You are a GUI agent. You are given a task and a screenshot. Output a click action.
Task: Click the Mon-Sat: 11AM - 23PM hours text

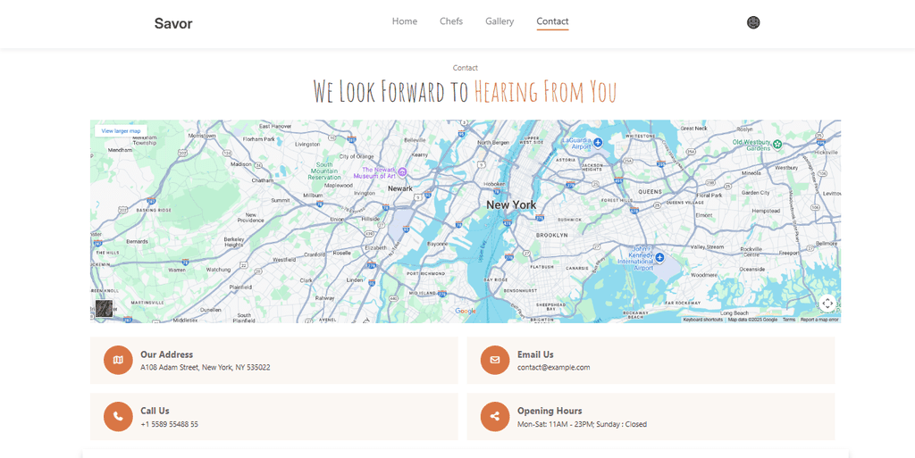[x=583, y=424]
